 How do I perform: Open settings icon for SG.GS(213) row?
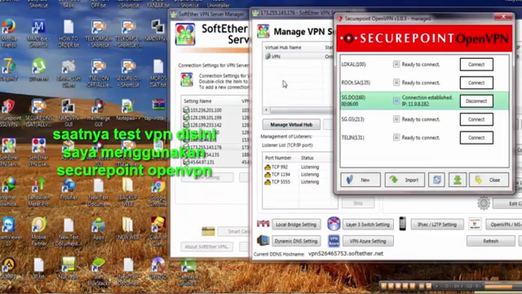click(396, 119)
